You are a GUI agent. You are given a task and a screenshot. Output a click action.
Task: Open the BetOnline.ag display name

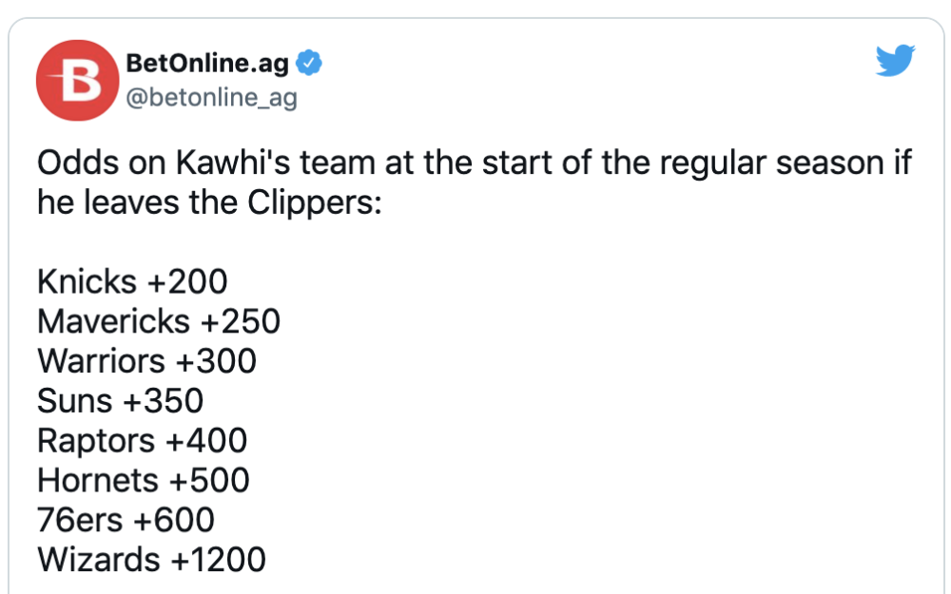(x=206, y=63)
